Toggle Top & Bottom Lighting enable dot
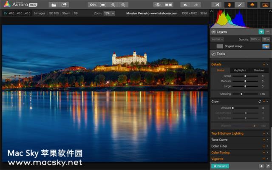 click(x=264, y=133)
